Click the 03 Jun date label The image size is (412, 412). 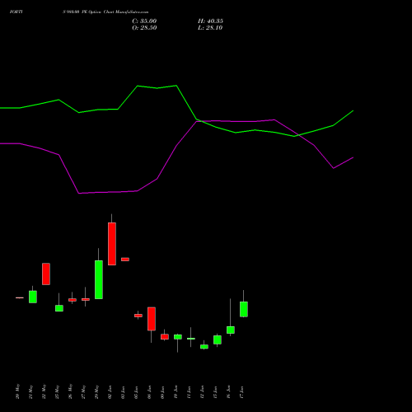click(123, 392)
